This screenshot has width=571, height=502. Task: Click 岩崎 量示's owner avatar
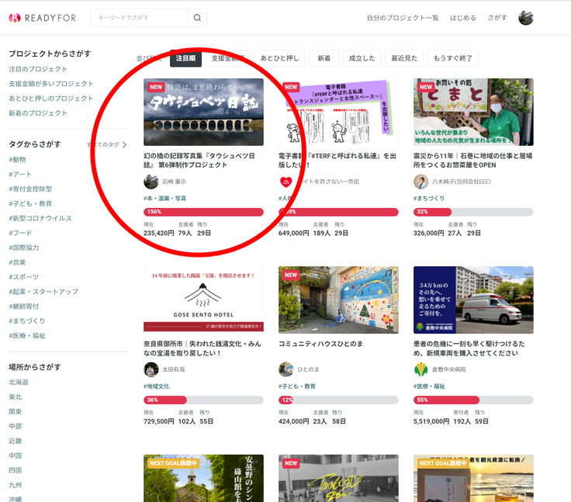click(x=151, y=182)
